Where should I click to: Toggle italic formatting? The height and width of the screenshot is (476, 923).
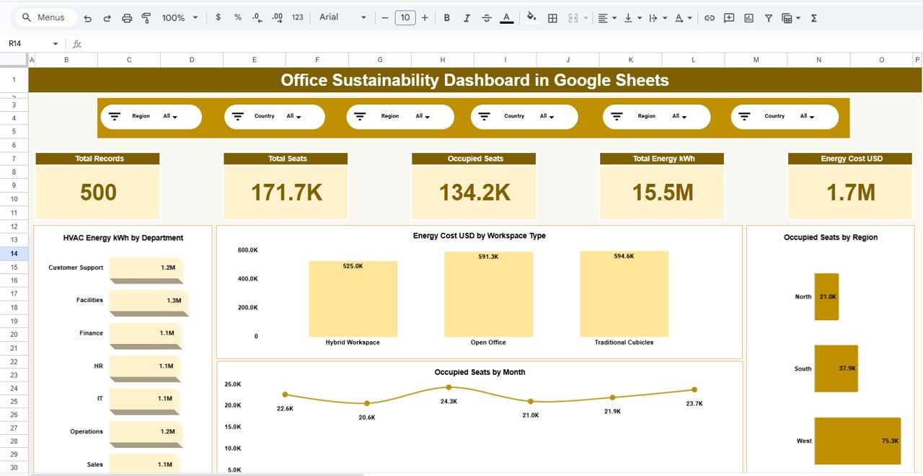465,17
